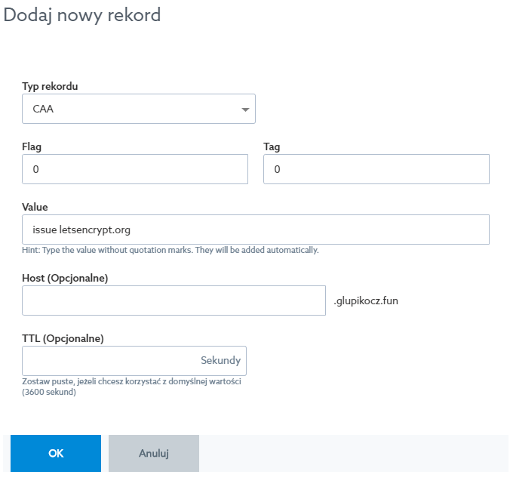513x490 pixels.
Task: Click the "Typ rekordu" label
Action: click(x=50, y=86)
